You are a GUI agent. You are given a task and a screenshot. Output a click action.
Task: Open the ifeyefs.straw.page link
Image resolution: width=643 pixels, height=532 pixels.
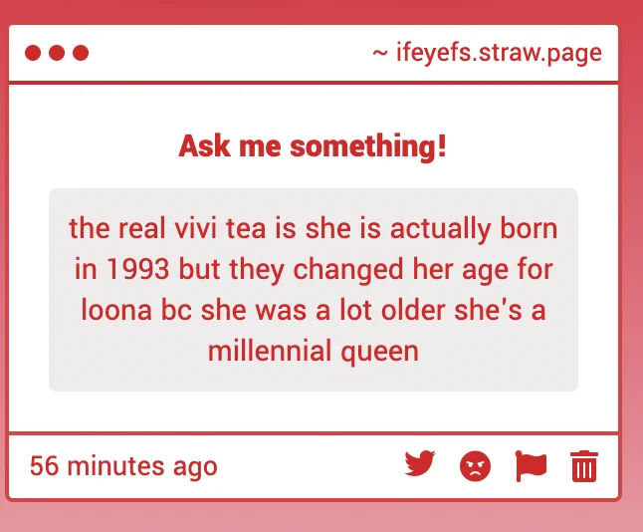click(499, 54)
